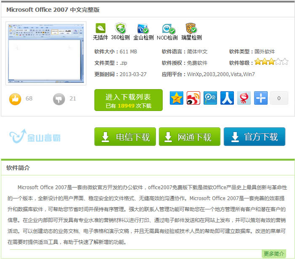This screenshot has width=295, height=259.
Task: Click the 软件语言 简体中文 text
Action: [x=185, y=52]
